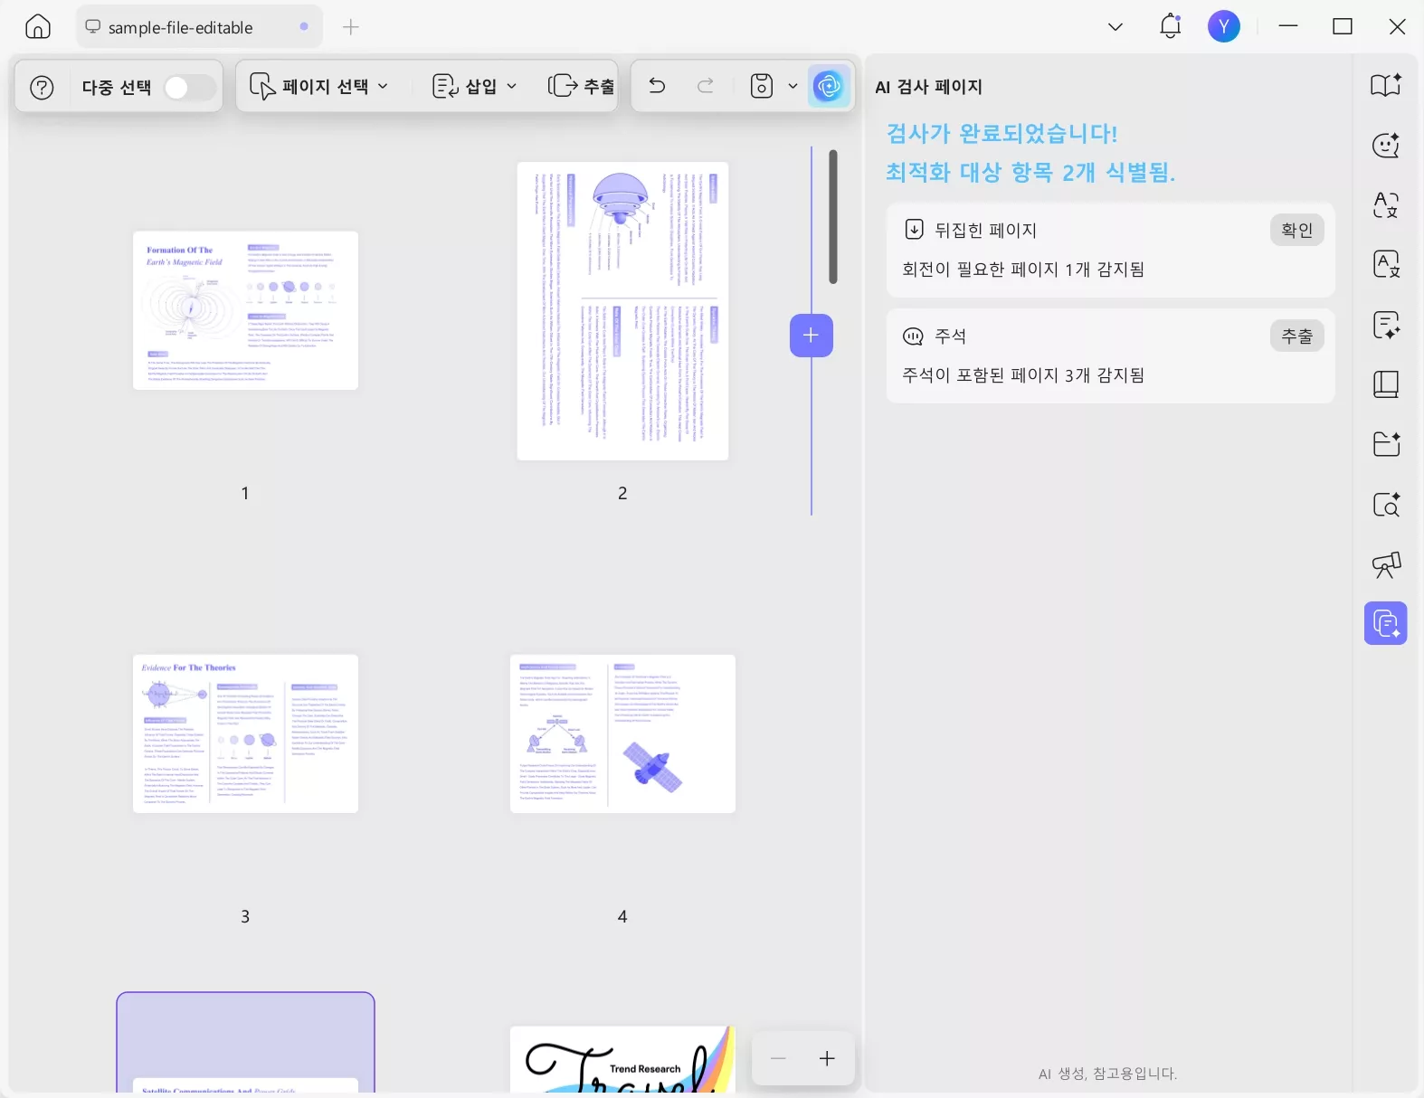The height and width of the screenshot is (1098, 1424).
Task: Open the AI folder icon in sidebar
Action: pyautogui.click(x=1386, y=444)
